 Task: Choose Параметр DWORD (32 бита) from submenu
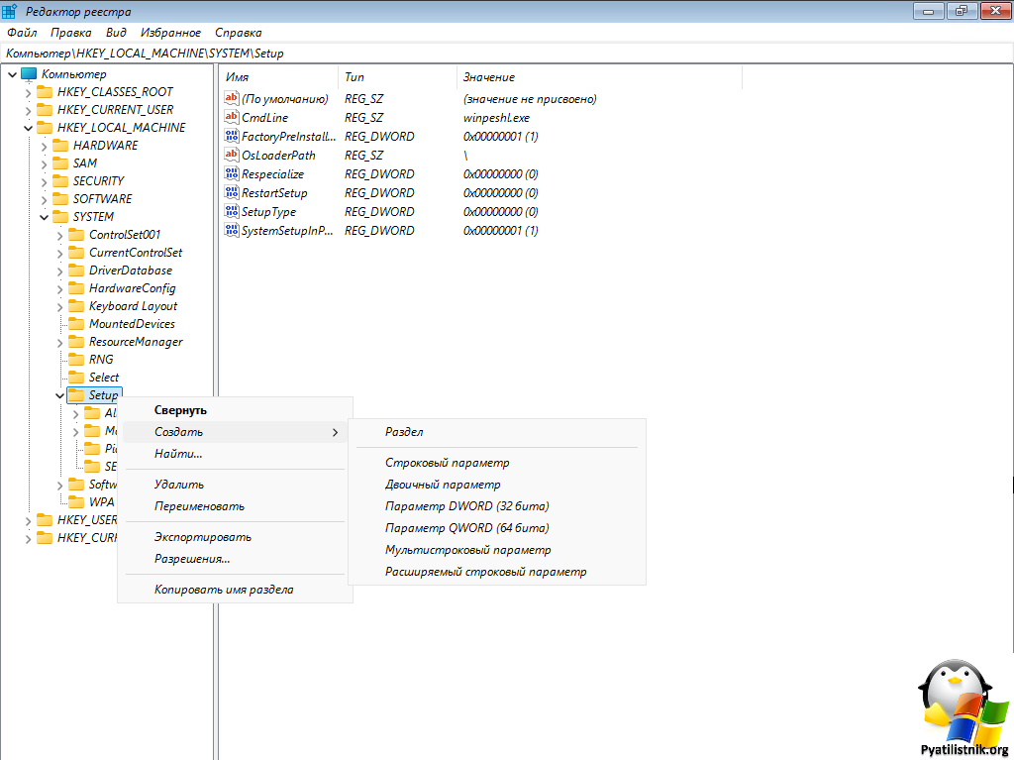466,506
